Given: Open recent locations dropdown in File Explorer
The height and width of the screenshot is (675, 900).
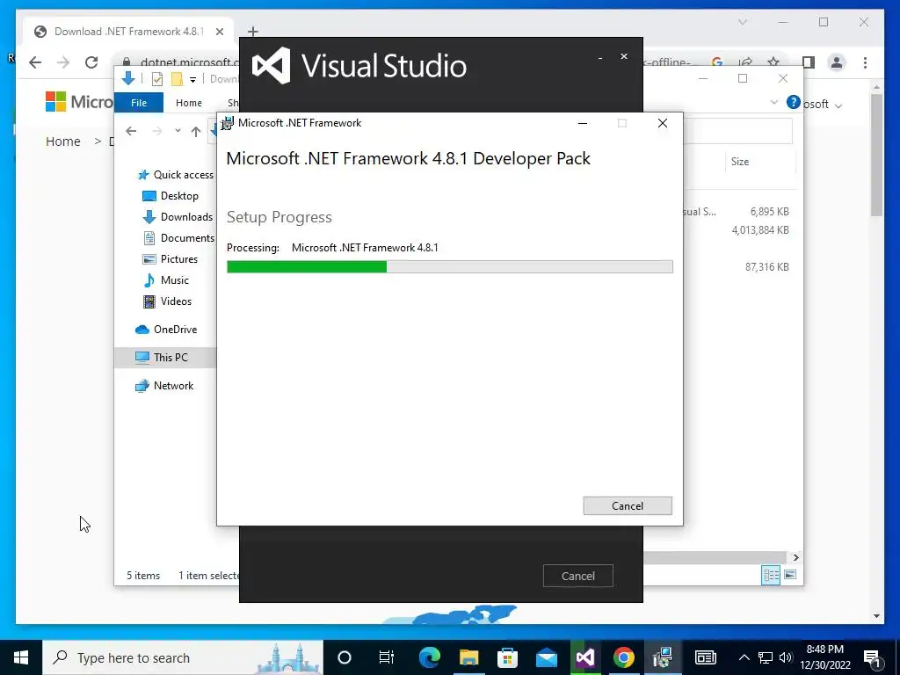Looking at the screenshot, I should pos(178,132).
